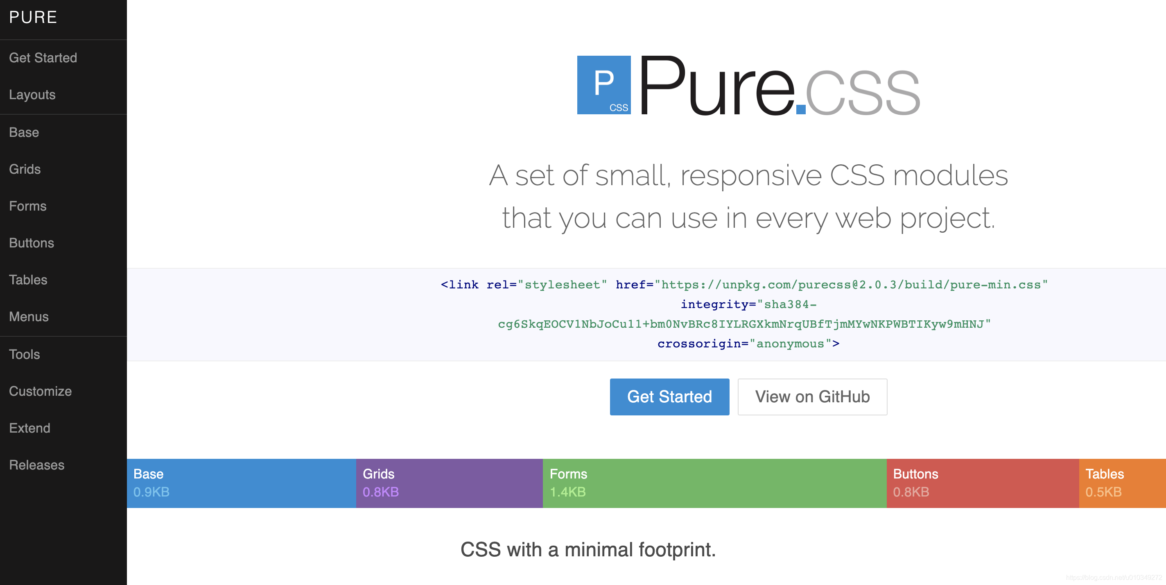Select the Releases sidebar menu item
This screenshot has width=1166, height=585.
36,465
